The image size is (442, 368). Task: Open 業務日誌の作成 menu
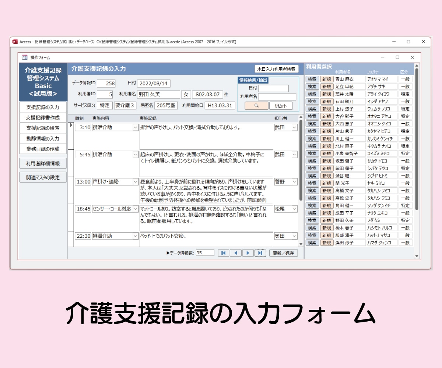(x=43, y=149)
